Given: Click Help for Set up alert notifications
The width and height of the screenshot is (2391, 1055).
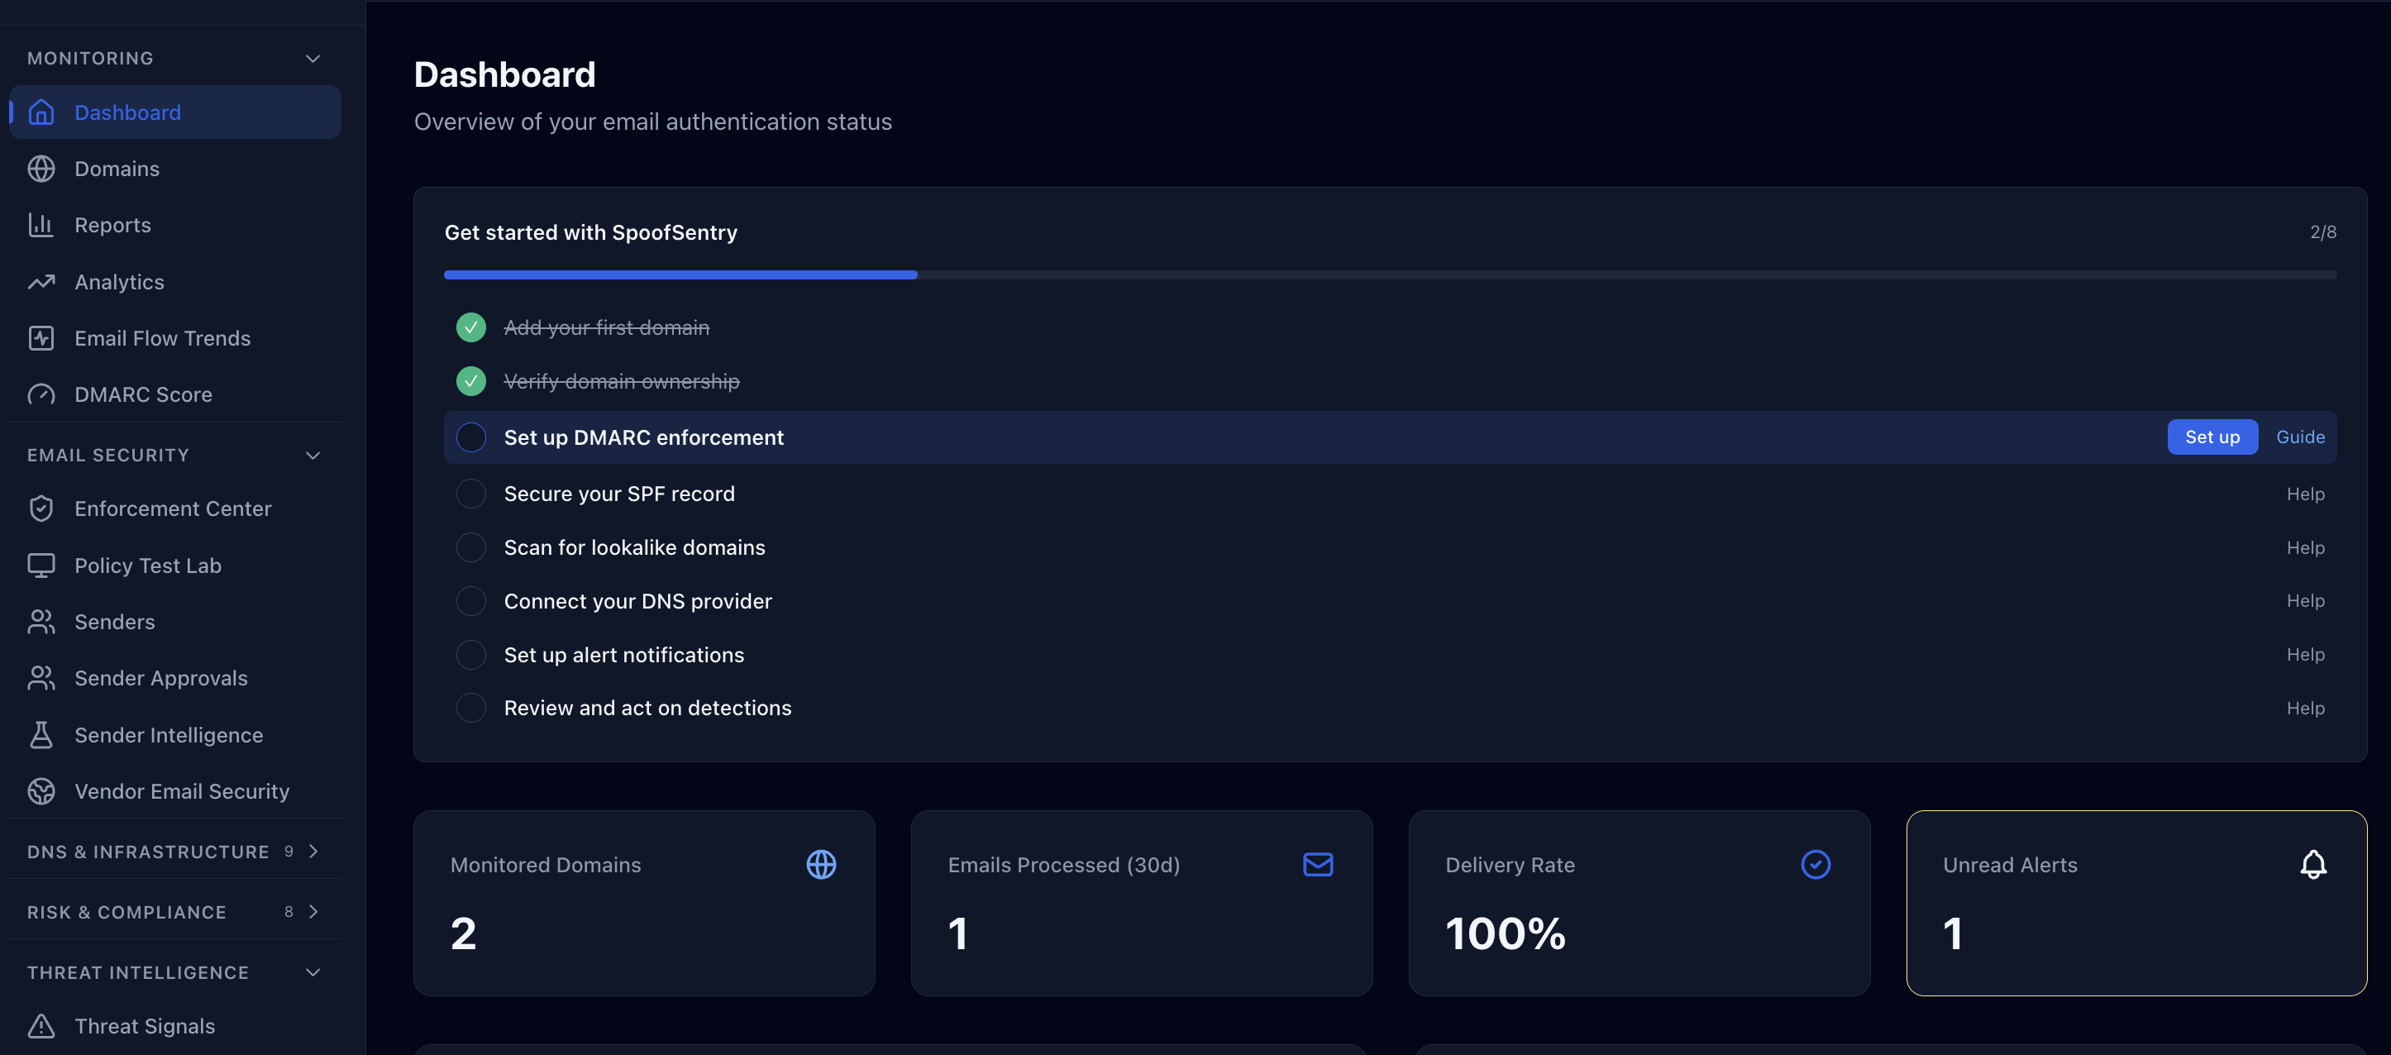Looking at the screenshot, I should pos(2306,655).
